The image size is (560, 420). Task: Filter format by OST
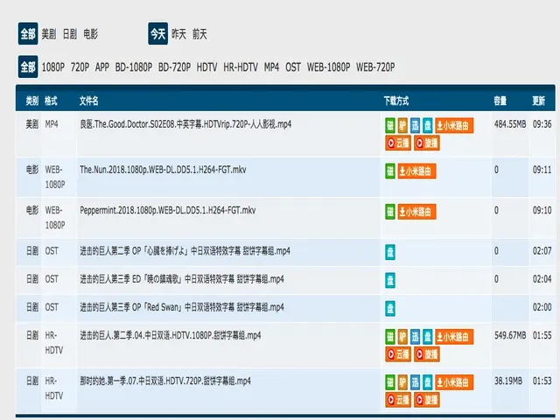(x=293, y=67)
